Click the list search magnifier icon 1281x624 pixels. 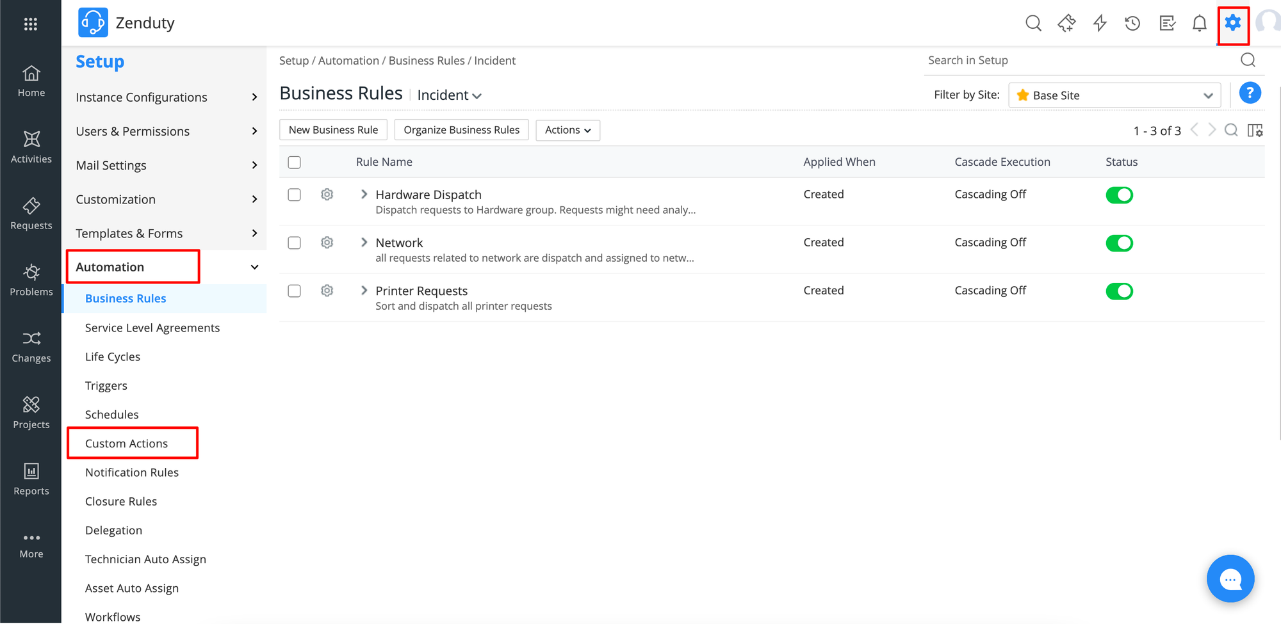pos(1231,131)
